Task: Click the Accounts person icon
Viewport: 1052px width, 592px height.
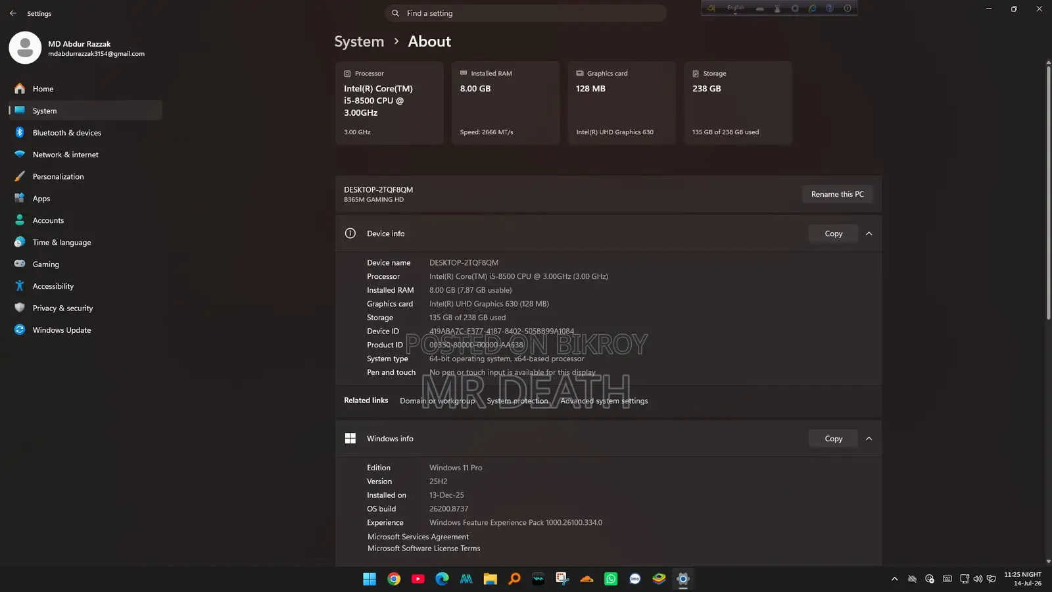Action: coord(20,220)
